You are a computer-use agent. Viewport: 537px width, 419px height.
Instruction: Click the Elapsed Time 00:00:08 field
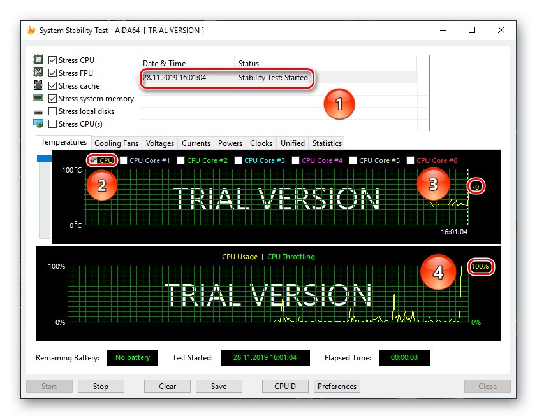[404, 357]
